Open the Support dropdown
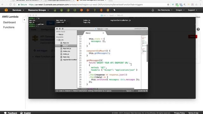 coord(193,10)
